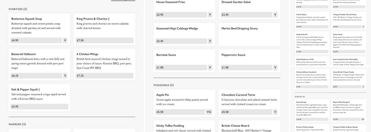This screenshot has height=132, width=371.
Task: Click the V badge on Bernaise Sauce
Action: [x=210, y=68]
